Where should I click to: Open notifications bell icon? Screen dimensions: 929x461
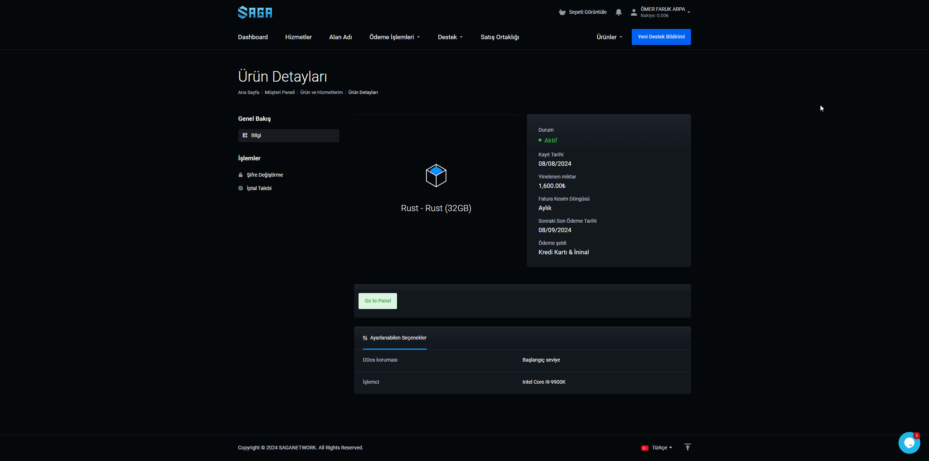pos(619,12)
